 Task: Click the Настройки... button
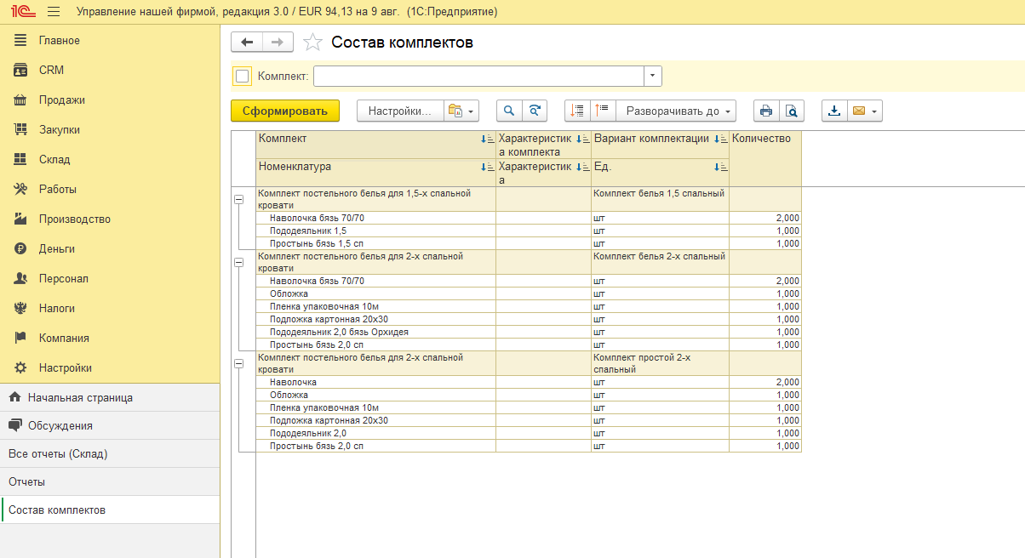pyautogui.click(x=400, y=111)
